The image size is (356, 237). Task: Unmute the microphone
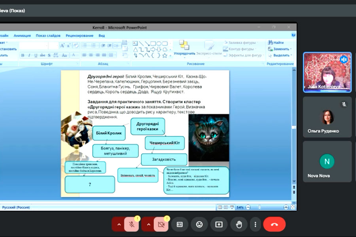tap(131, 224)
